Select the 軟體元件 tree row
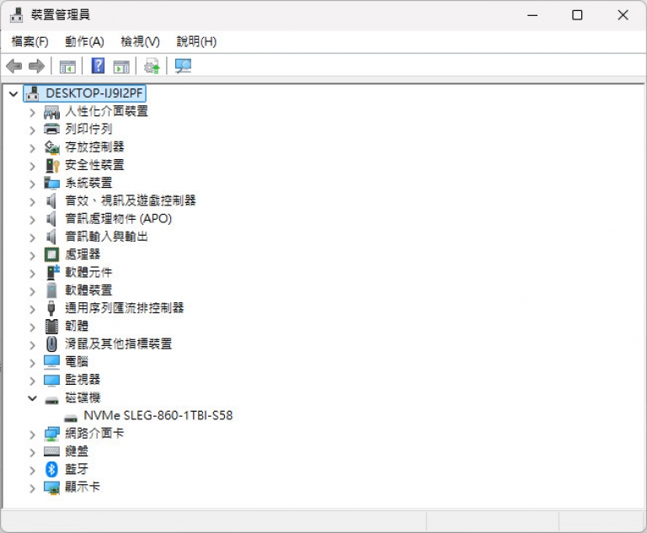The height and width of the screenshot is (533, 647). pos(88,272)
